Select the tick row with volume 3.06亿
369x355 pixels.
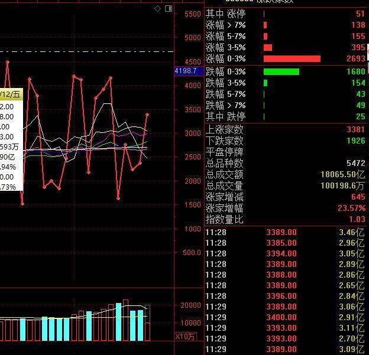click(285, 307)
